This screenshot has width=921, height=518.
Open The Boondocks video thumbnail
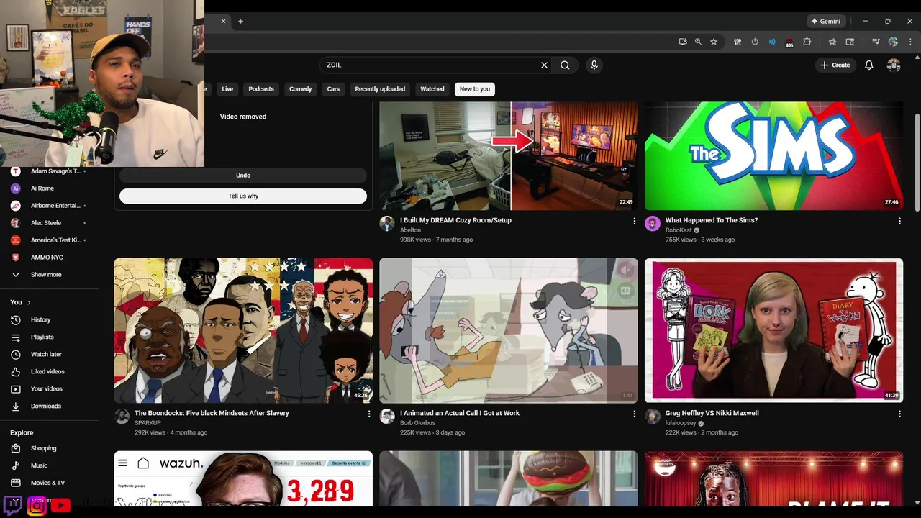243,330
